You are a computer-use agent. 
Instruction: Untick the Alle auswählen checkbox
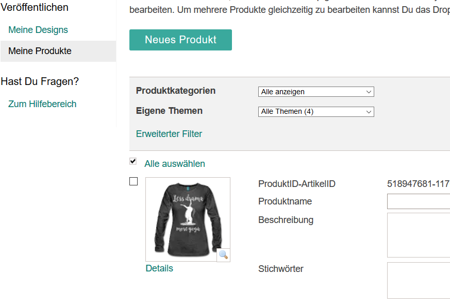133,161
